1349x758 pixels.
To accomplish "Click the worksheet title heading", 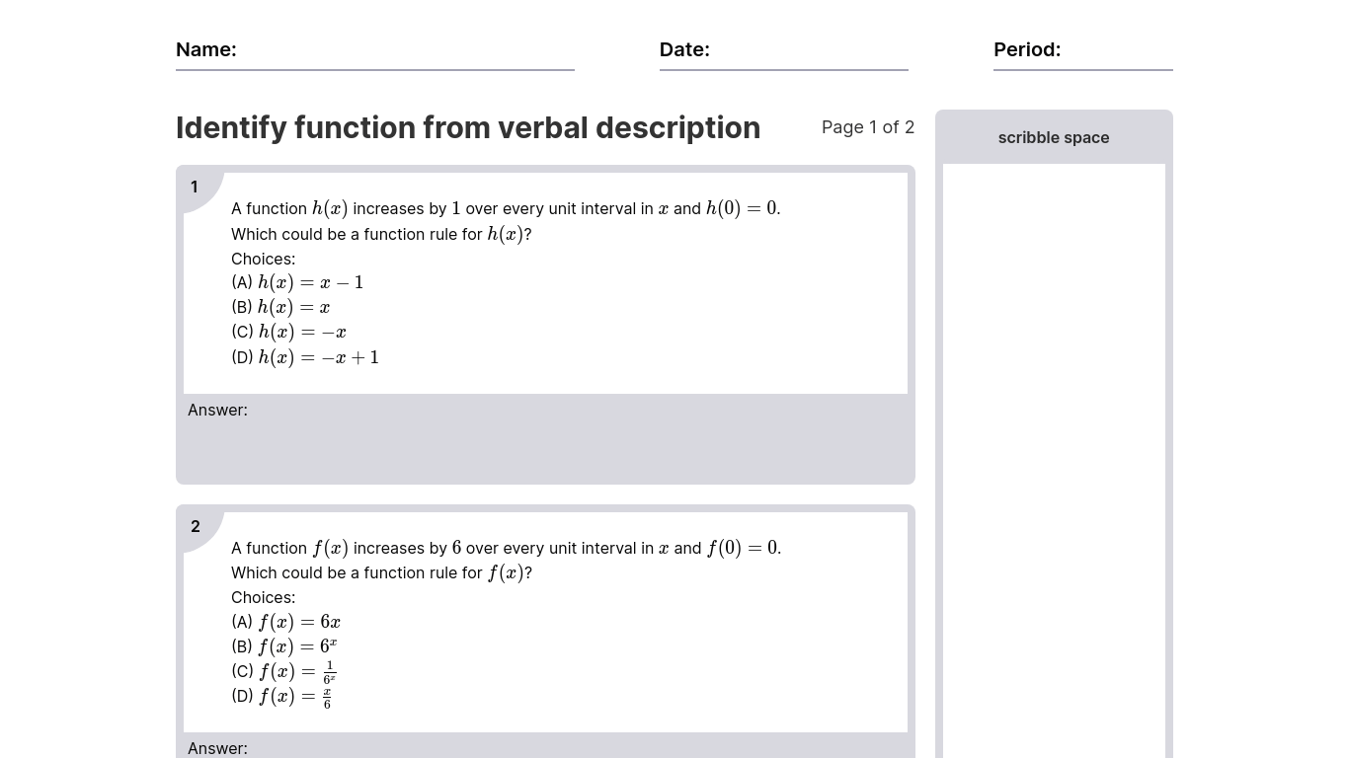I will (x=468, y=128).
